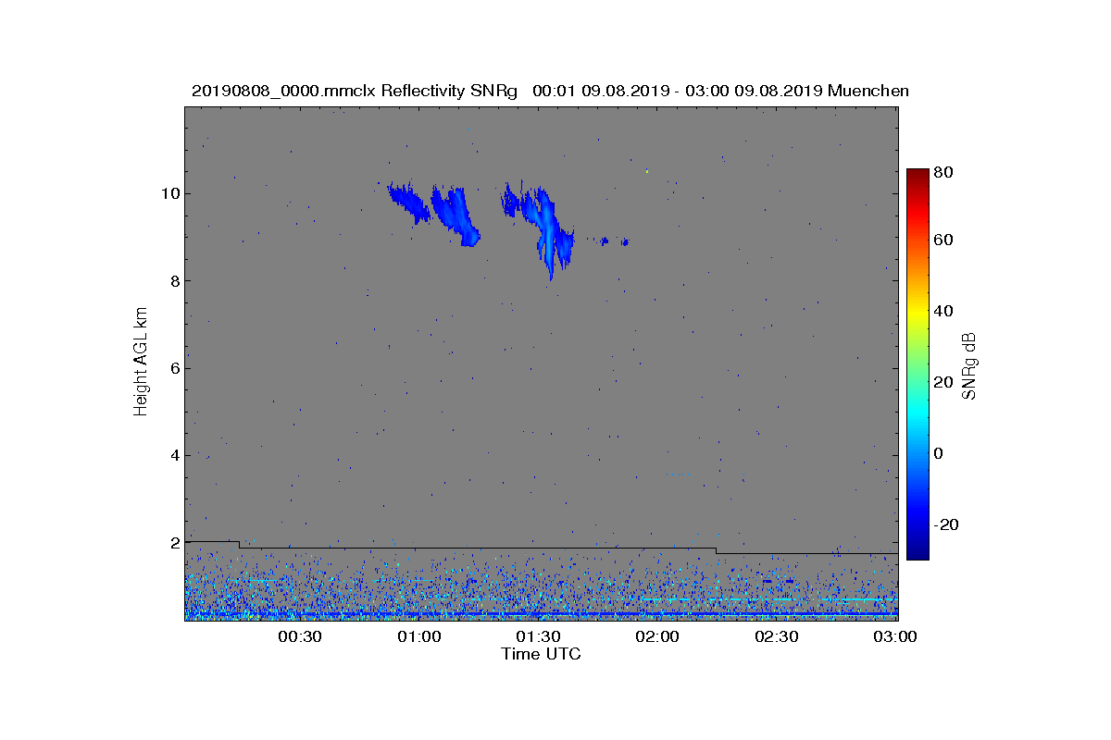Click the plot title text at top
Image resolution: width=1111 pixels, height=740 pixels.
pyautogui.click(x=550, y=91)
